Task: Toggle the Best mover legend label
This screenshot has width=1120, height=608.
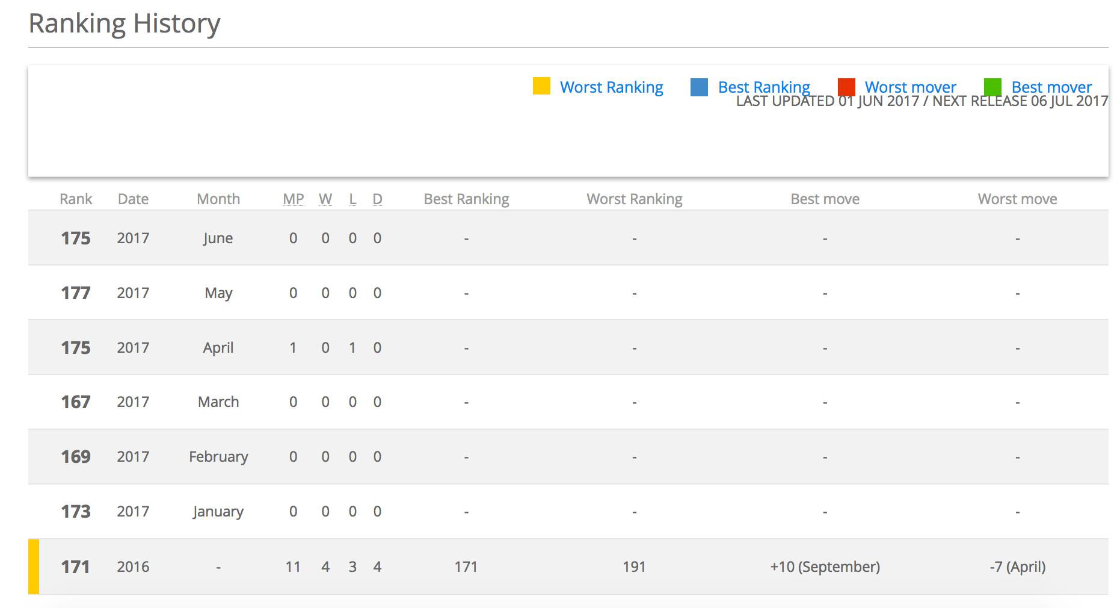Action: coord(1051,87)
